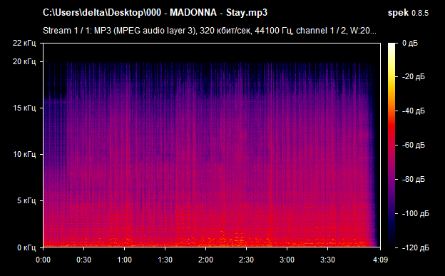The width and height of the screenshot is (445, 276).
Task: Click the '0 кГц' frequency axis label
Action: pyautogui.click(x=26, y=247)
